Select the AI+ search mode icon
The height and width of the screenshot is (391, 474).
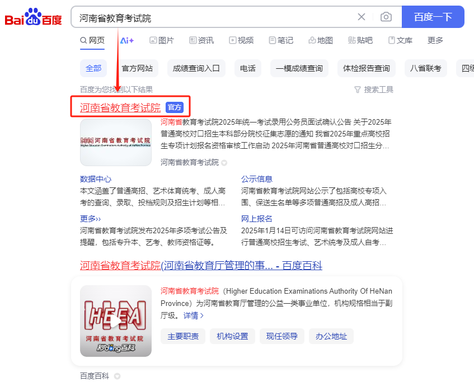point(125,40)
